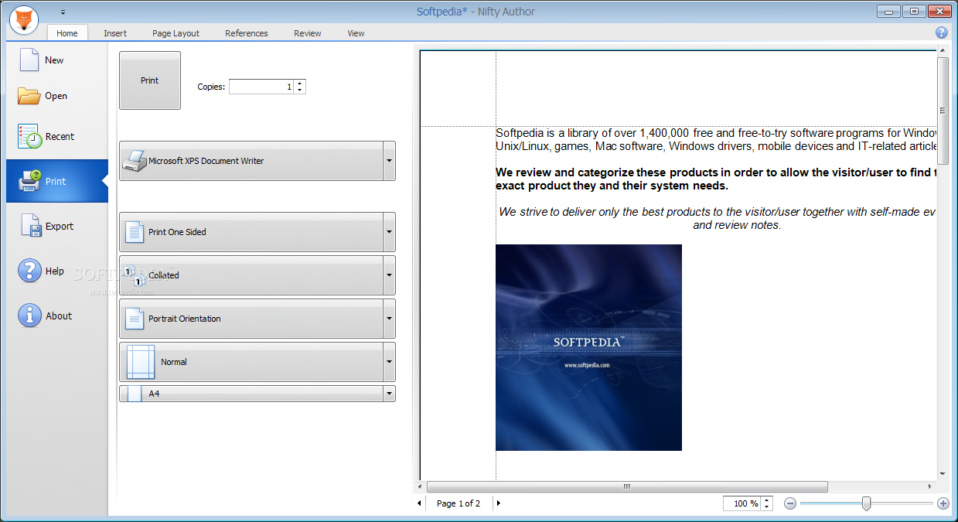The height and width of the screenshot is (522, 958).
Task: Go to previous page arrow
Action: coord(420,503)
